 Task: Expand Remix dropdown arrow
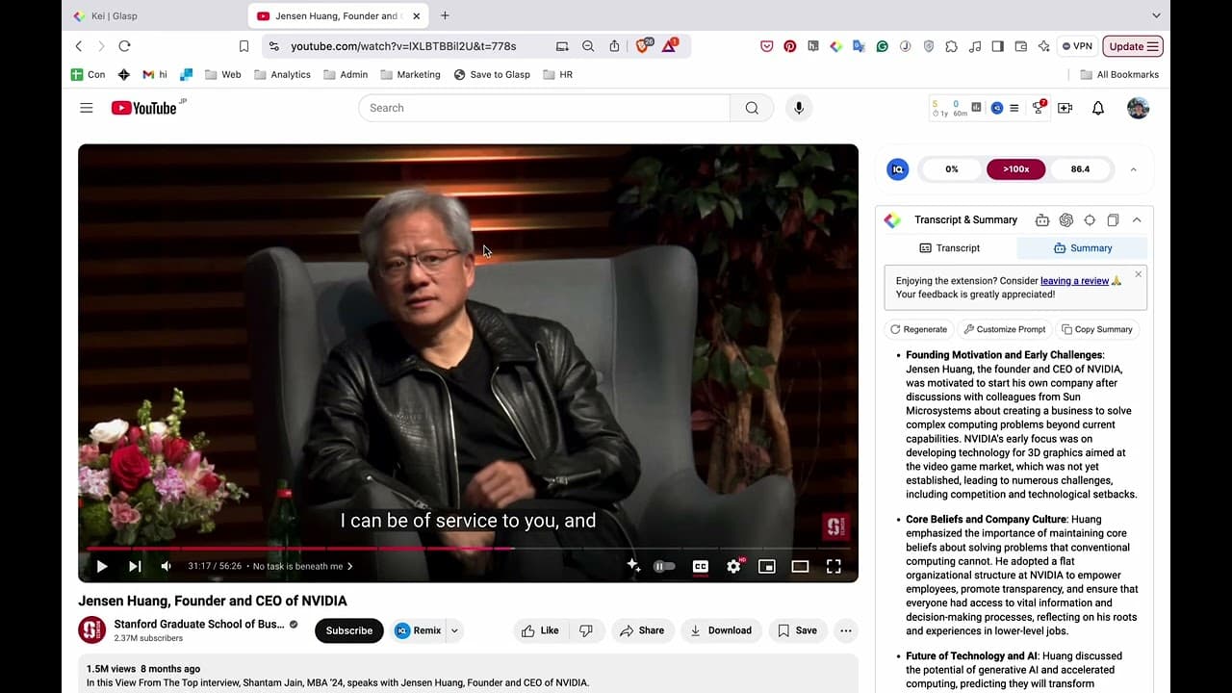(x=454, y=630)
